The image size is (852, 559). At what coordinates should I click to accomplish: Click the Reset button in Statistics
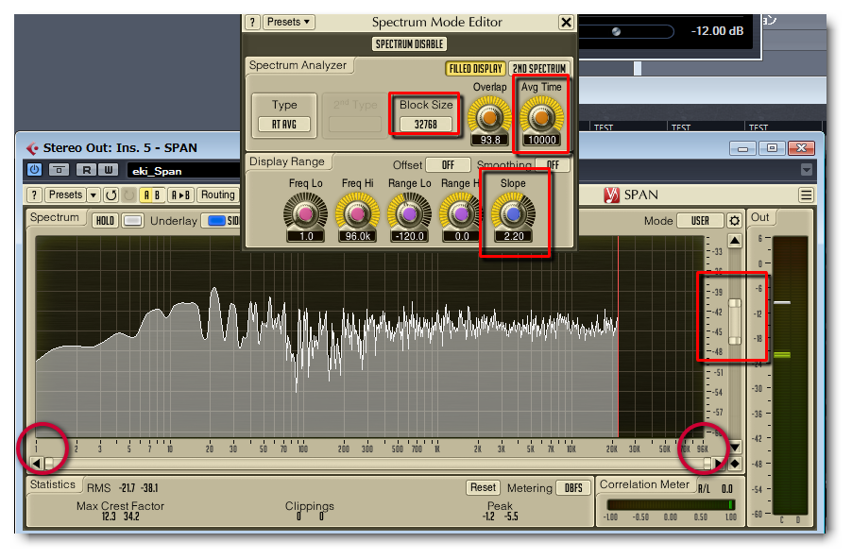[x=483, y=487]
